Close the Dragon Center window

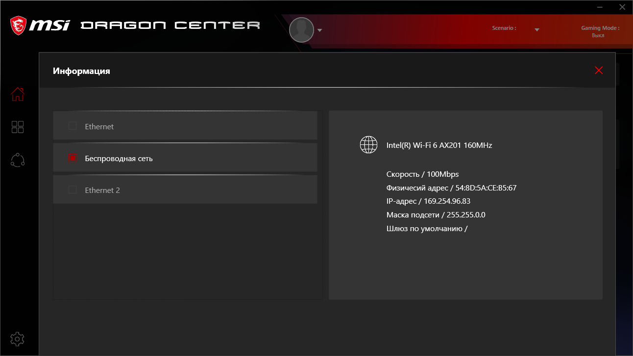622,7
